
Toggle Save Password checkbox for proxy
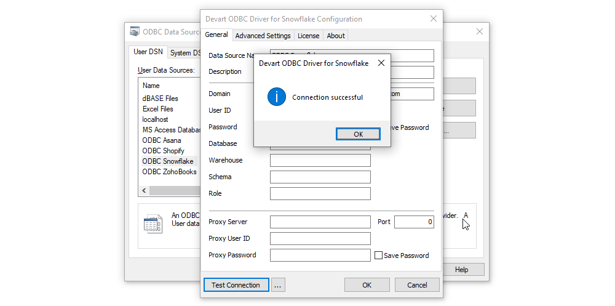click(x=378, y=256)
